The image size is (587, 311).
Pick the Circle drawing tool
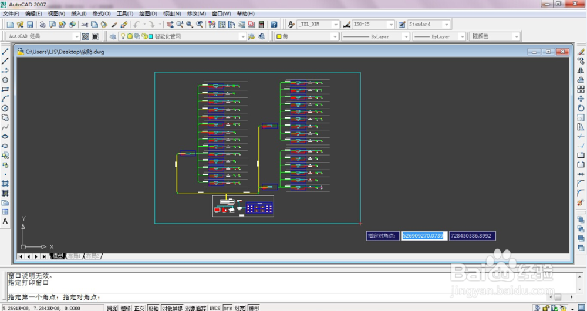(x=5, y=108)
